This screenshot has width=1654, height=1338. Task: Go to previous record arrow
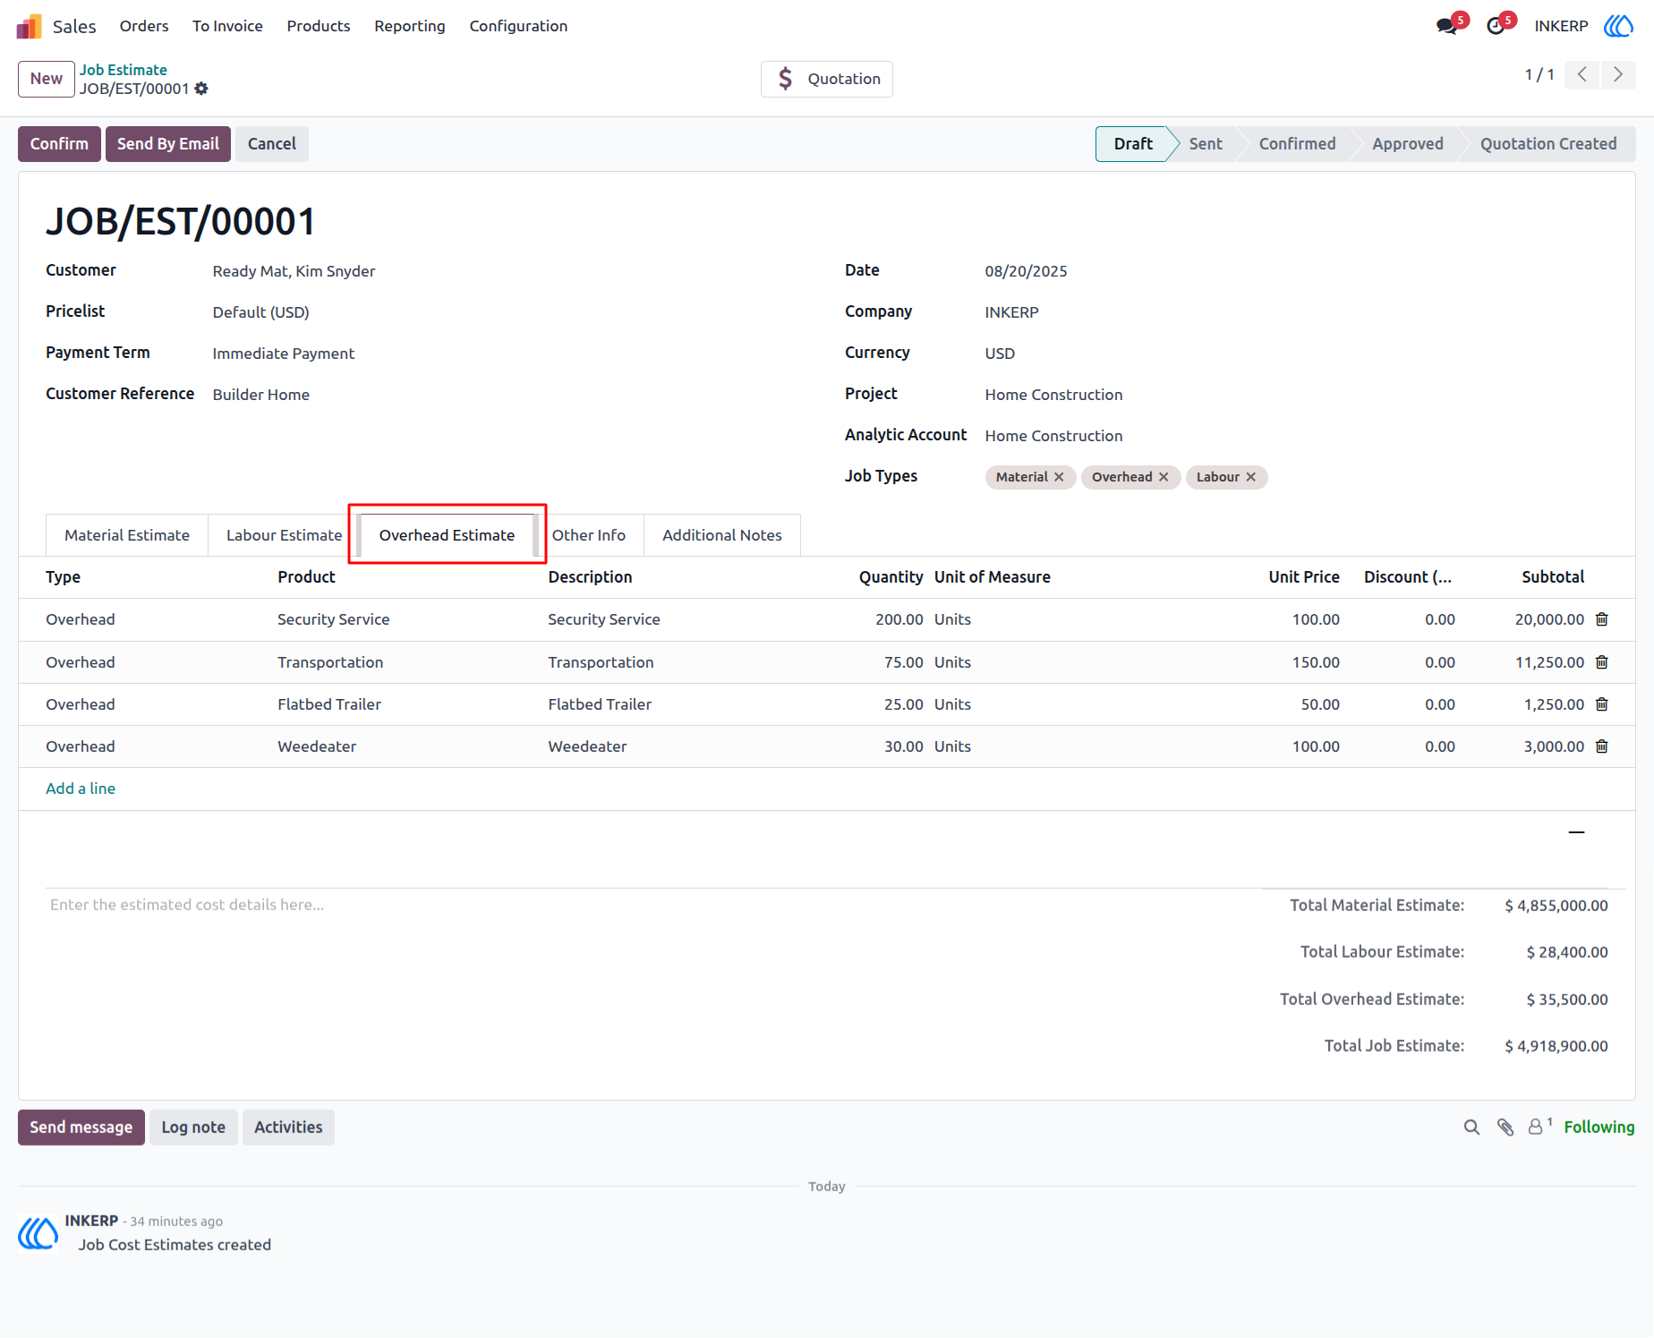[x=1582, y=74]
